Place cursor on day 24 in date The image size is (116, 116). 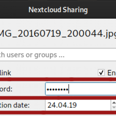51,105
